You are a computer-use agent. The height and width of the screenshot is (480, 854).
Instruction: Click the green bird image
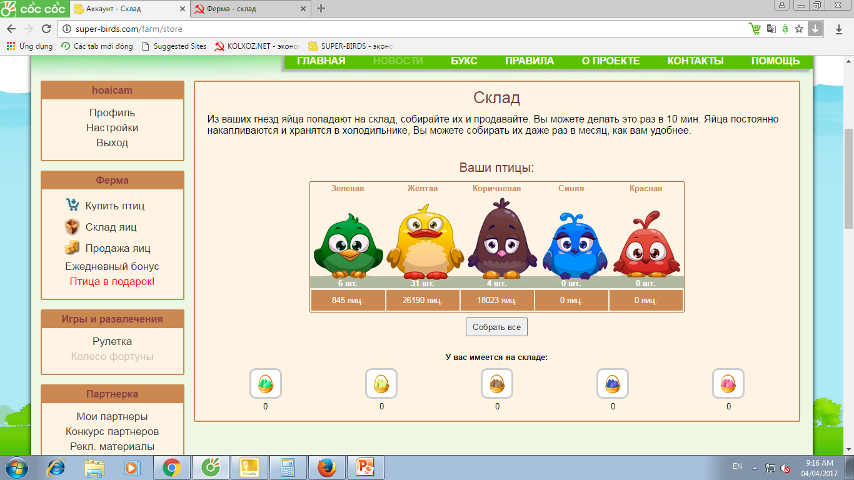click(x=348, y=246)
